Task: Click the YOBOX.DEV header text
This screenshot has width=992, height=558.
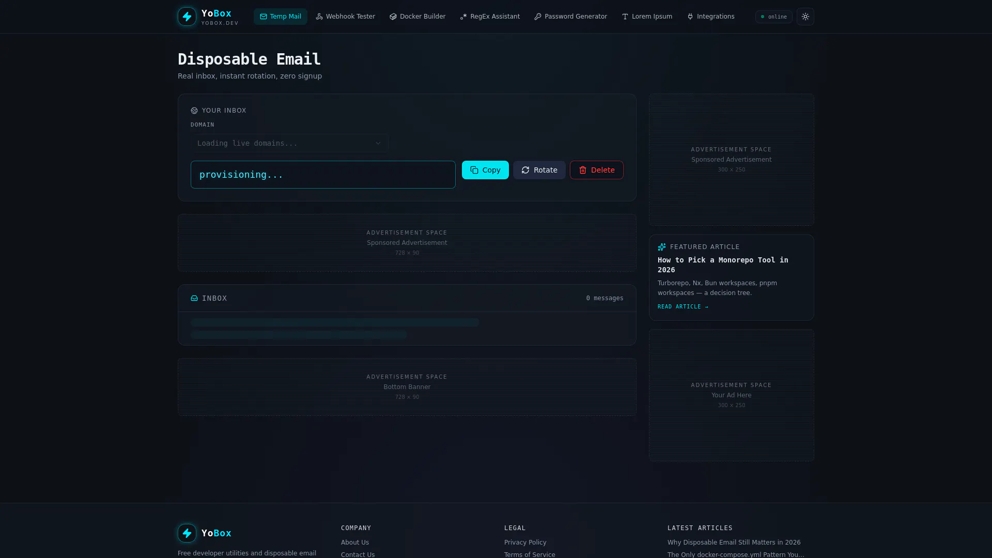Action: pyautogui.click(x=220, y=23)
